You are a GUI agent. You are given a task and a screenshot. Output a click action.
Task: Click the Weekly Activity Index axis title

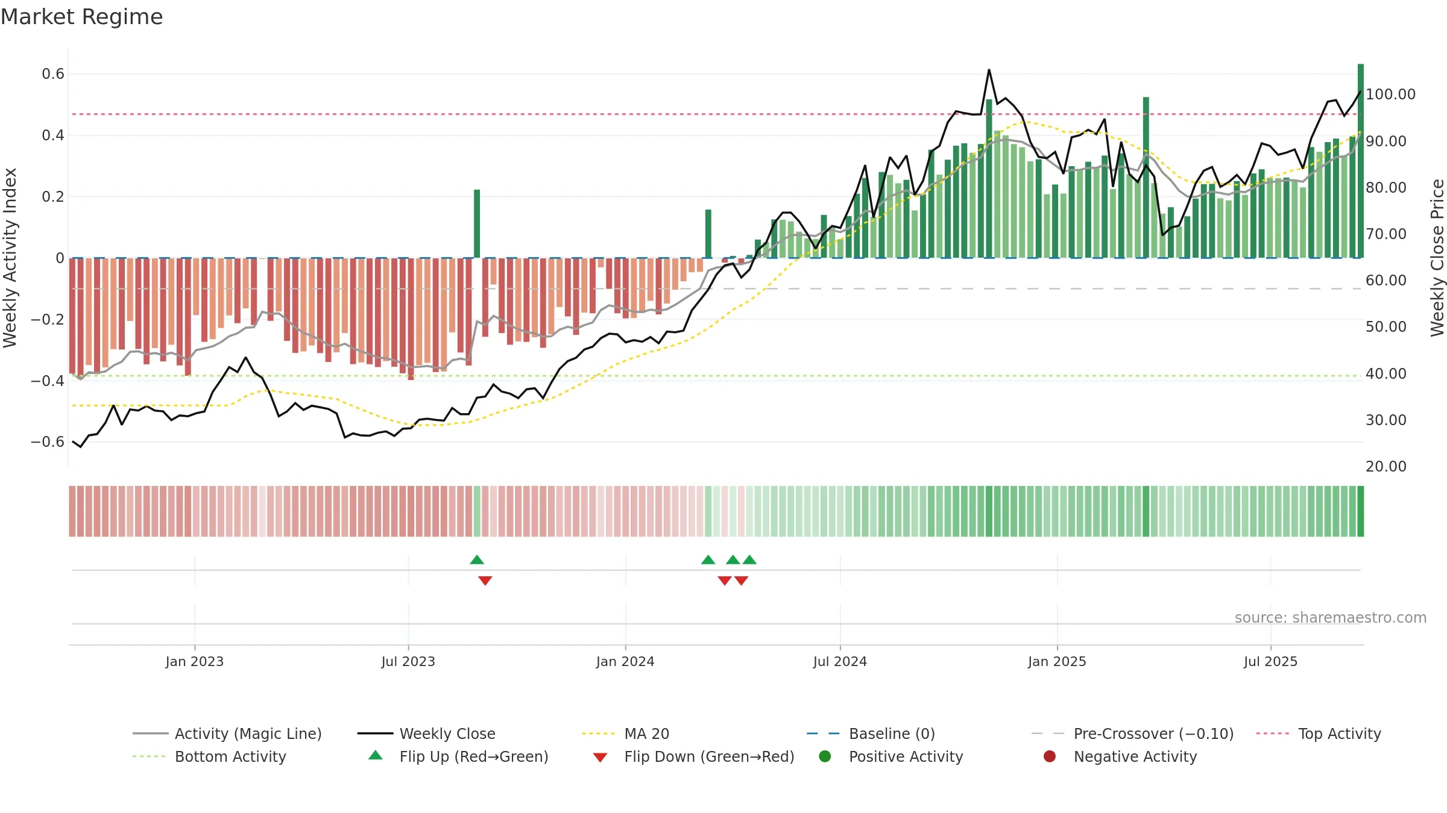10,258
